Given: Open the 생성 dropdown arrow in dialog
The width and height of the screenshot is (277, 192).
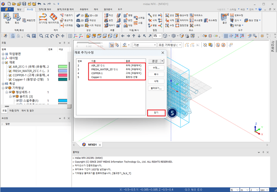Looking at the screenshot, I should tap(162, 61).
